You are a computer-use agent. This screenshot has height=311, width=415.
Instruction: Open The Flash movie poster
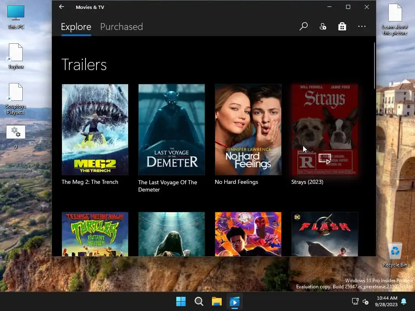pyautogui.click(x=325, y=234)
